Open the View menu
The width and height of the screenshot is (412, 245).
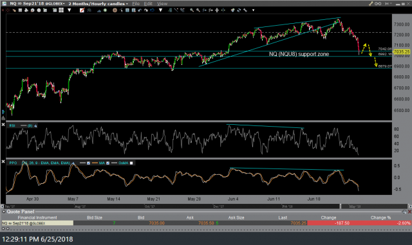tap(162, 4)
